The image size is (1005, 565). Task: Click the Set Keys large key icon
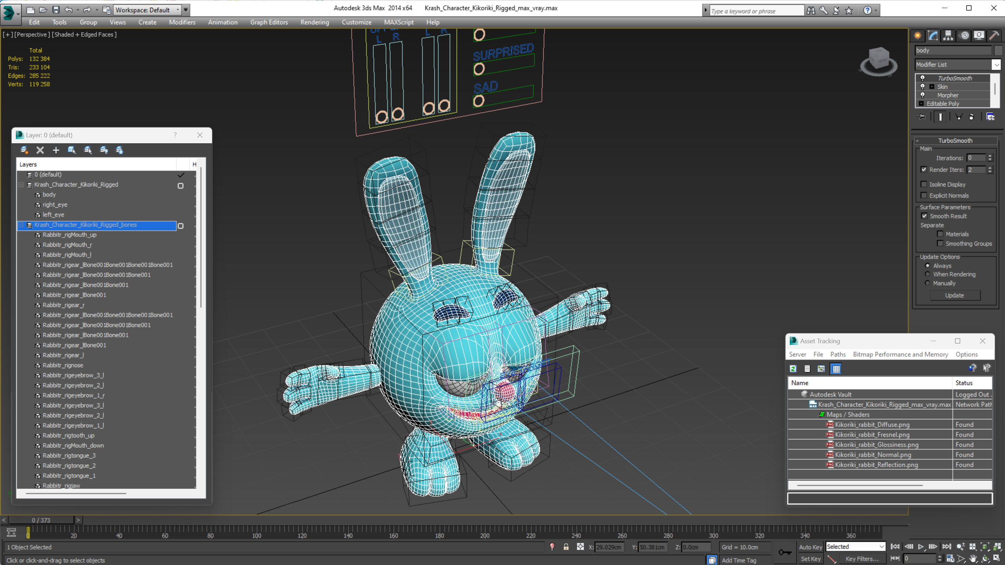[784, 552]
